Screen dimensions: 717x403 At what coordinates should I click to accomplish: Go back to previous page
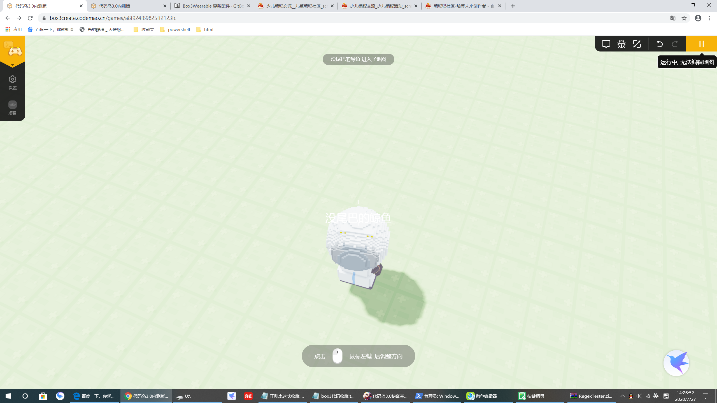[8, 18]
